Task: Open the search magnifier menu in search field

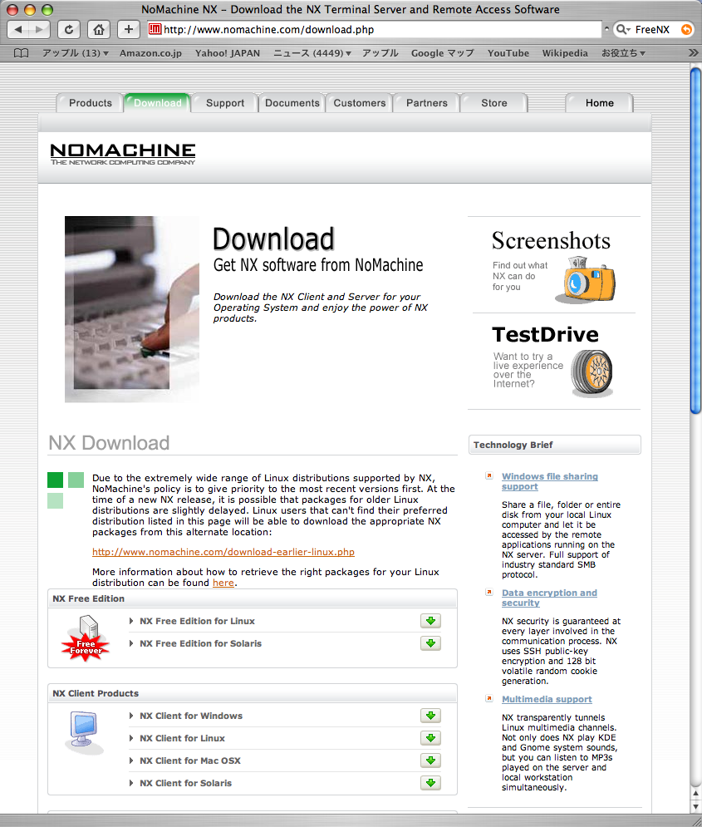Action: (x=623, y=30)
